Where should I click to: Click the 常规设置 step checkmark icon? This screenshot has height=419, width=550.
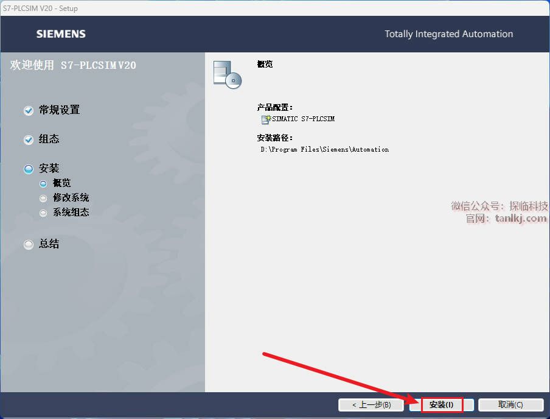pos(29,111)
